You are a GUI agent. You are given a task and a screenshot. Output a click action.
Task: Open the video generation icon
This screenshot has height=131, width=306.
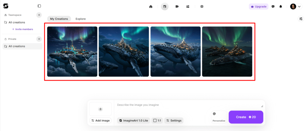tap(177, 7)
